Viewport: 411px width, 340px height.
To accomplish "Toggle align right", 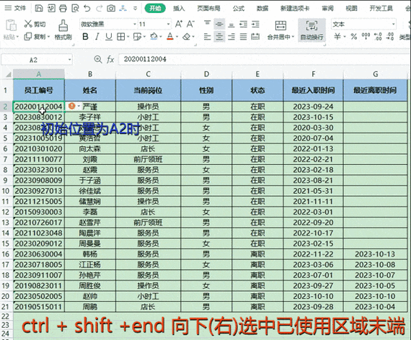I will tap(231, 37).
